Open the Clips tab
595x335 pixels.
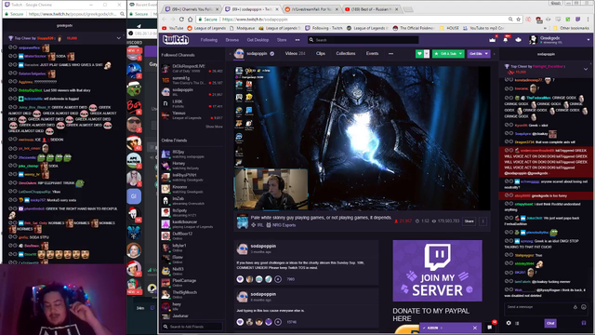(321, 54)
